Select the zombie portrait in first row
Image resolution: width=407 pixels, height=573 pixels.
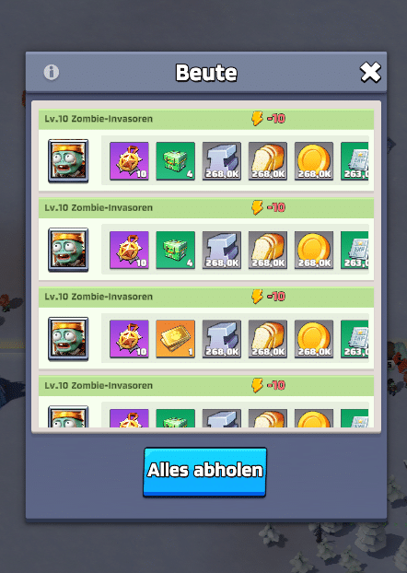68,161
